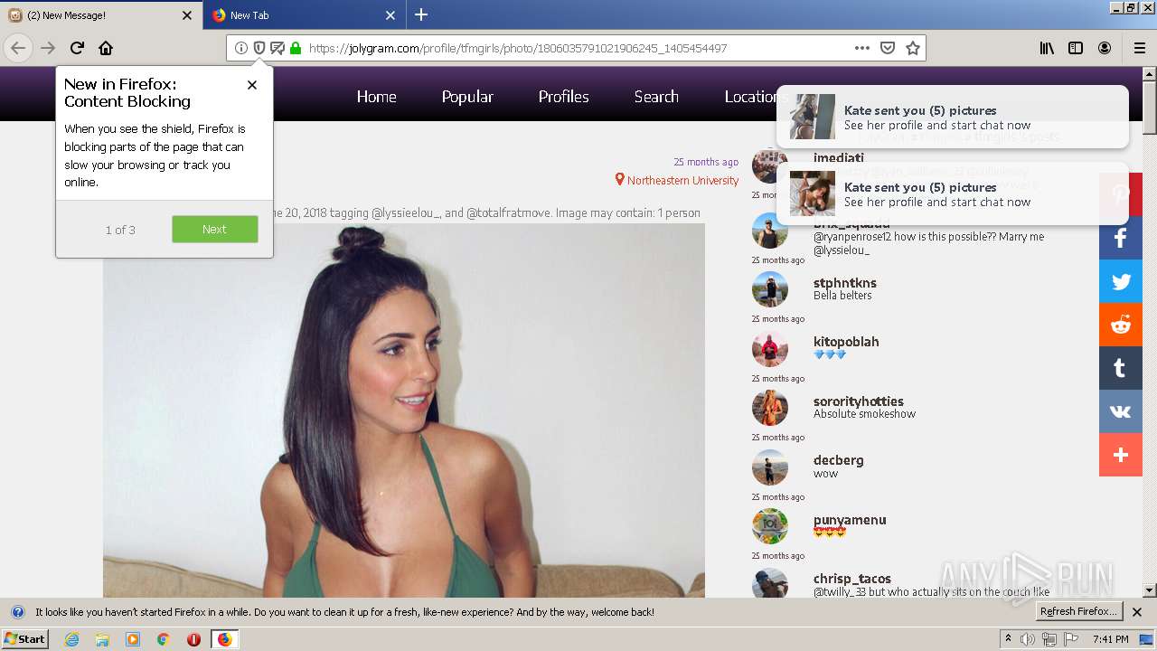
Task: Click the Refresh Firefox button
Action: click(1079, 611)
